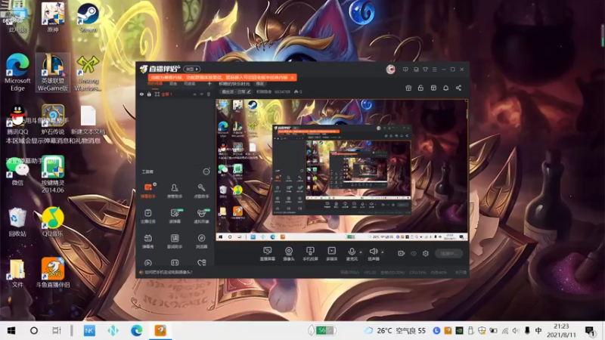Select the Microsoft Edge desktop shortcut
Image resolution: width=605 pixels, height=340 pixels.
17,72
